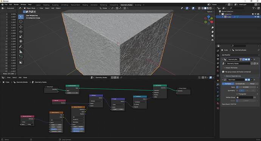Pin the Geometry Nodes editor node tree
The height and width of the screenshot is (141, 261).
click(121, 77)
